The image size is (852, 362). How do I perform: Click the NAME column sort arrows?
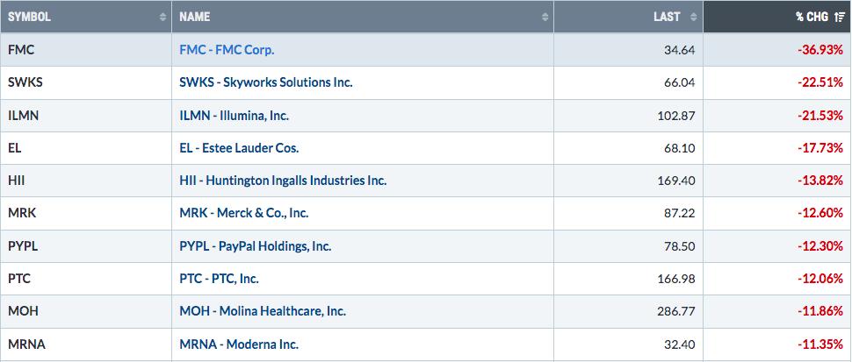[545, 18]
